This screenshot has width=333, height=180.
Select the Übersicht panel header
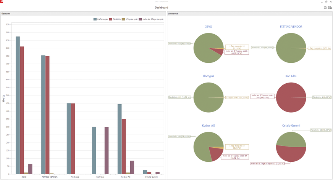coord(6,14)
